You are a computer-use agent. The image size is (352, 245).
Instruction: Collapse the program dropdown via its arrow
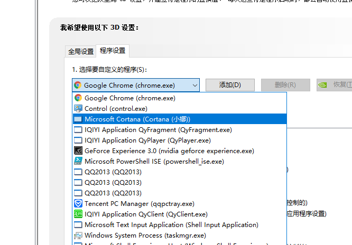(x=195, y=85)
